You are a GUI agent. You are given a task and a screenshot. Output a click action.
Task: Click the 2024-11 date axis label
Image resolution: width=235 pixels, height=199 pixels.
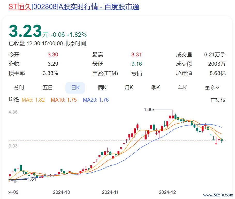[110, 192]
